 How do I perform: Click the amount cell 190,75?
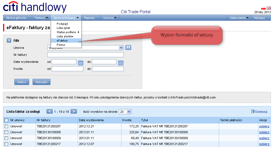(134, 144)
